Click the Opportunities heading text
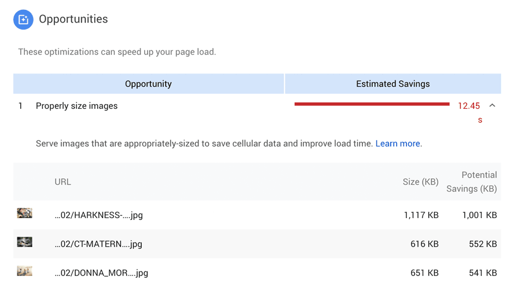 coord(74,19)
